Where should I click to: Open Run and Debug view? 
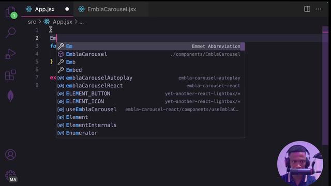point(10,54)
